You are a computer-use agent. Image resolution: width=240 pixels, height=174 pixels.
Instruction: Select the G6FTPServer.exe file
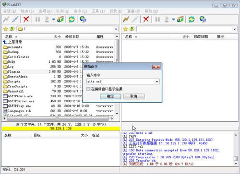coord(19,101)
